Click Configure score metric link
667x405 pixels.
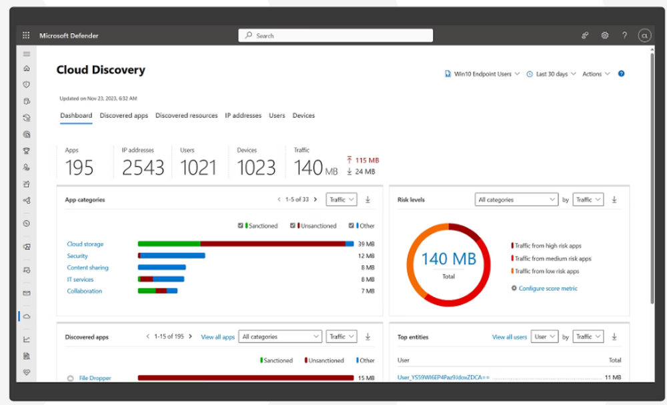548,288
